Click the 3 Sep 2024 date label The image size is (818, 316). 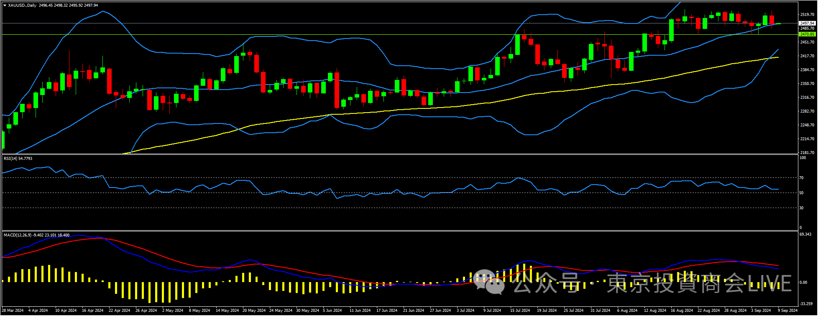tap(761, 311)
